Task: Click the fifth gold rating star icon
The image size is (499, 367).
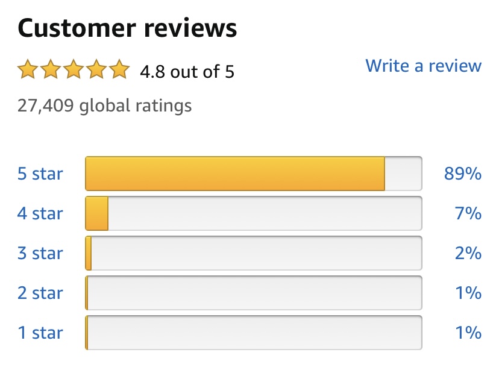Action: click(120, 69)
